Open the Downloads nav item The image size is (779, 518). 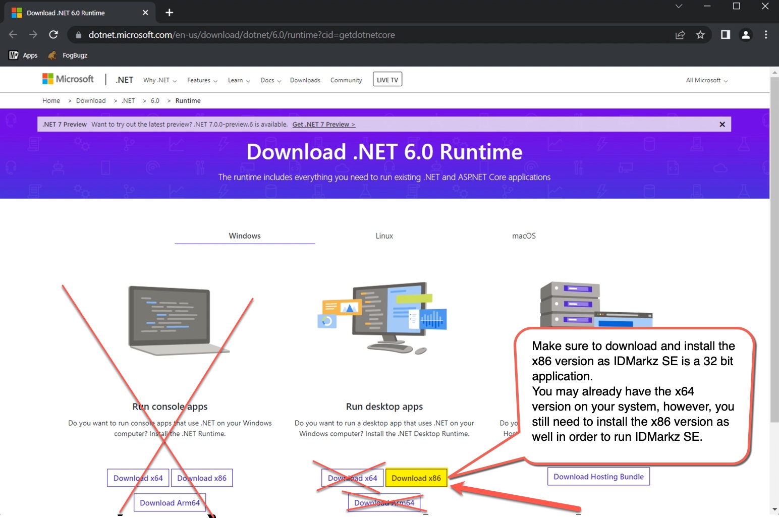pyautogui.click(x=305, y=80)
